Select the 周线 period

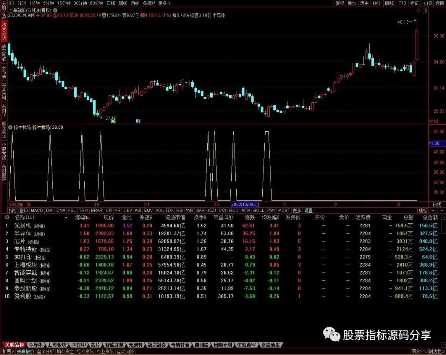pyautogui.click(x=123, y=3)
